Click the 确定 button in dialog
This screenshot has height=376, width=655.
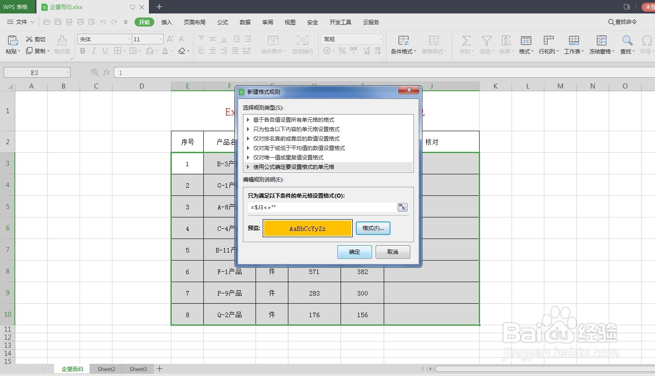click(x=354, y=252)
